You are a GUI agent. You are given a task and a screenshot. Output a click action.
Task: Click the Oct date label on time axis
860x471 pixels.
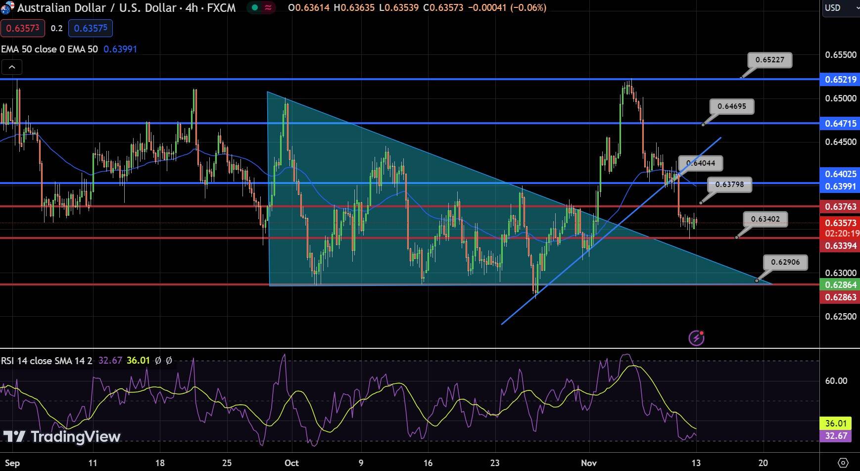point(291,463)
